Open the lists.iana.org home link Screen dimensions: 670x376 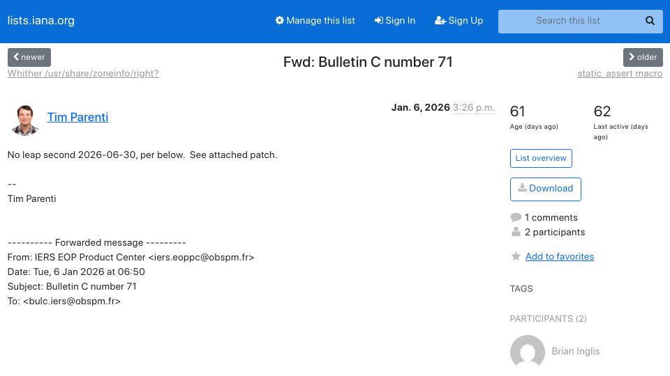[x=41, y=20]
